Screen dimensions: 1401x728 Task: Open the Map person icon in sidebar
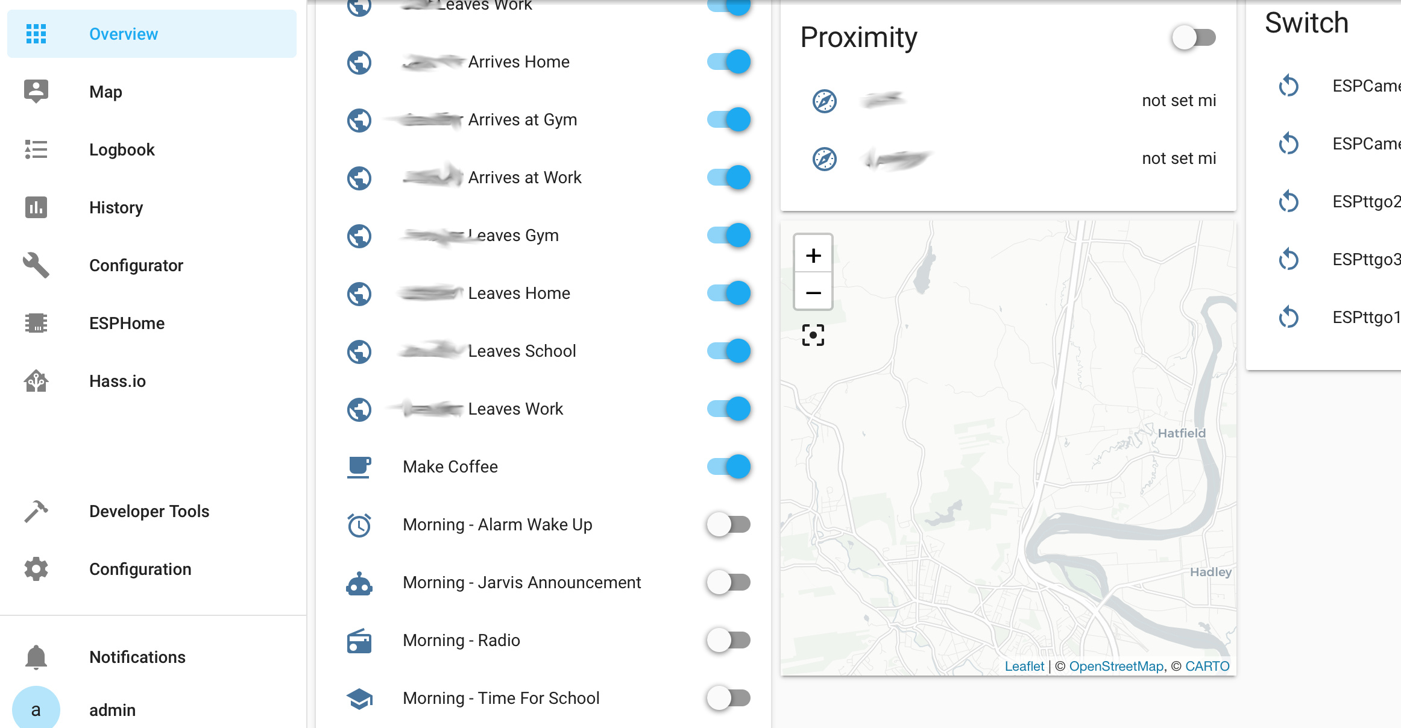coord(37,91)
